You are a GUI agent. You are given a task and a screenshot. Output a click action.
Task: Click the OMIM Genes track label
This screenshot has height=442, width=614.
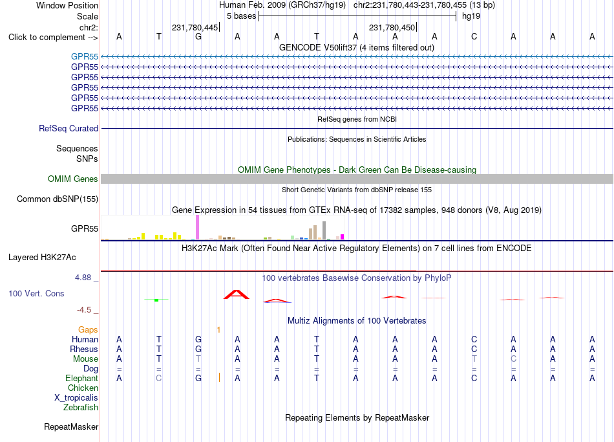coord(73,179)
